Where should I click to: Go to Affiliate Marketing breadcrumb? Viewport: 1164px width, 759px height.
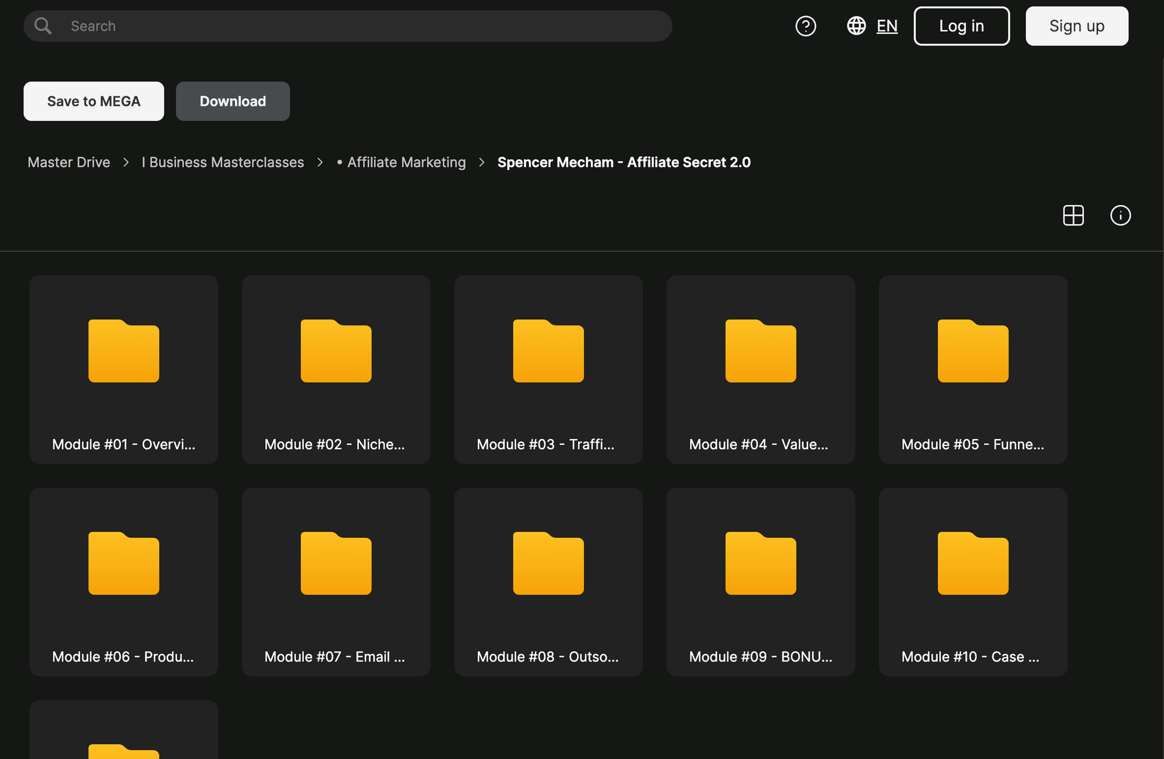click(401, 162)
